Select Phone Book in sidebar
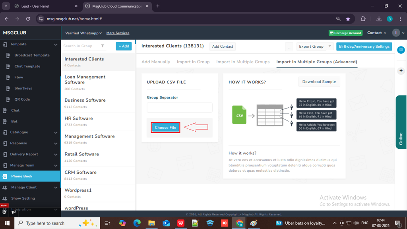The width and height of the screenshot is (407, 229). pyautogui.click(x=30, y=176)
